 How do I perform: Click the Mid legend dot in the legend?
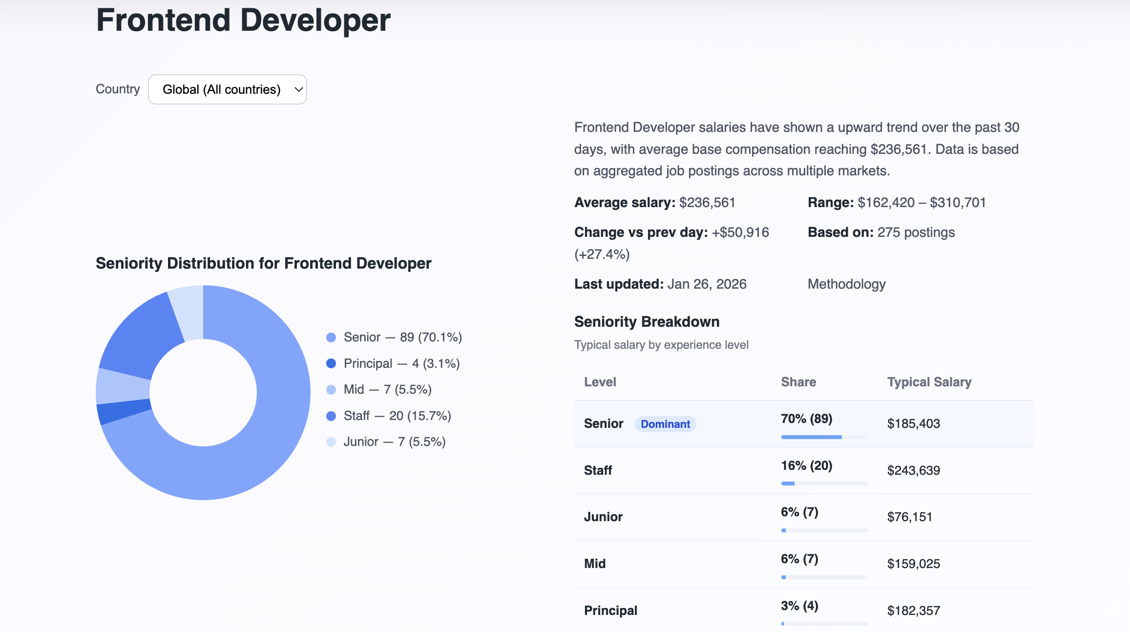pyautogui.click(x=331, y=389)
